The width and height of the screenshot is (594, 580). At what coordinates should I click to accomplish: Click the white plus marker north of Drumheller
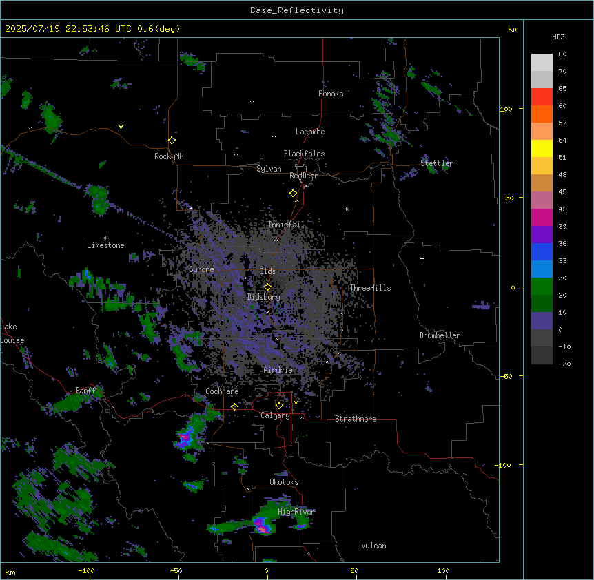click(x=422, y=258)
